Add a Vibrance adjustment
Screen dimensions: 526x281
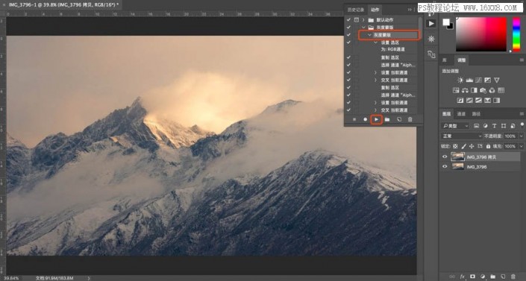[496, 80]
